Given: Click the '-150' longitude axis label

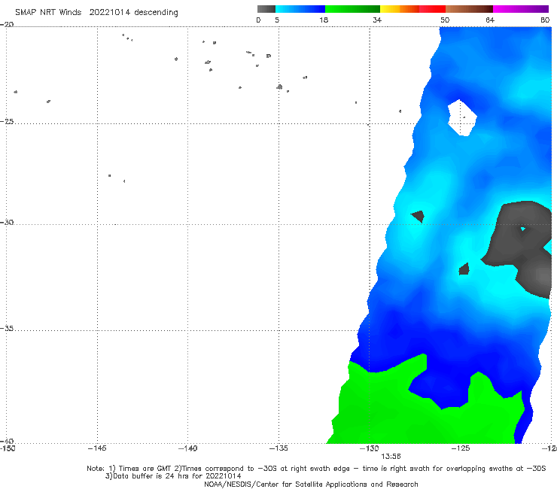Looking at the screenshot, I should 8,448.
